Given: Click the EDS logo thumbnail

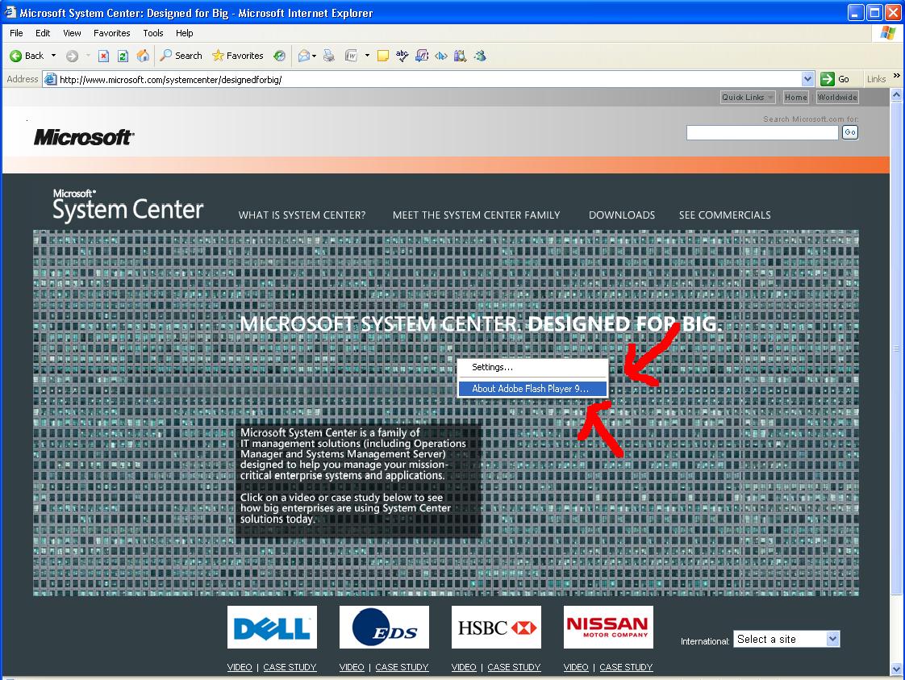Looking at the screenshot, I should 384,627.
